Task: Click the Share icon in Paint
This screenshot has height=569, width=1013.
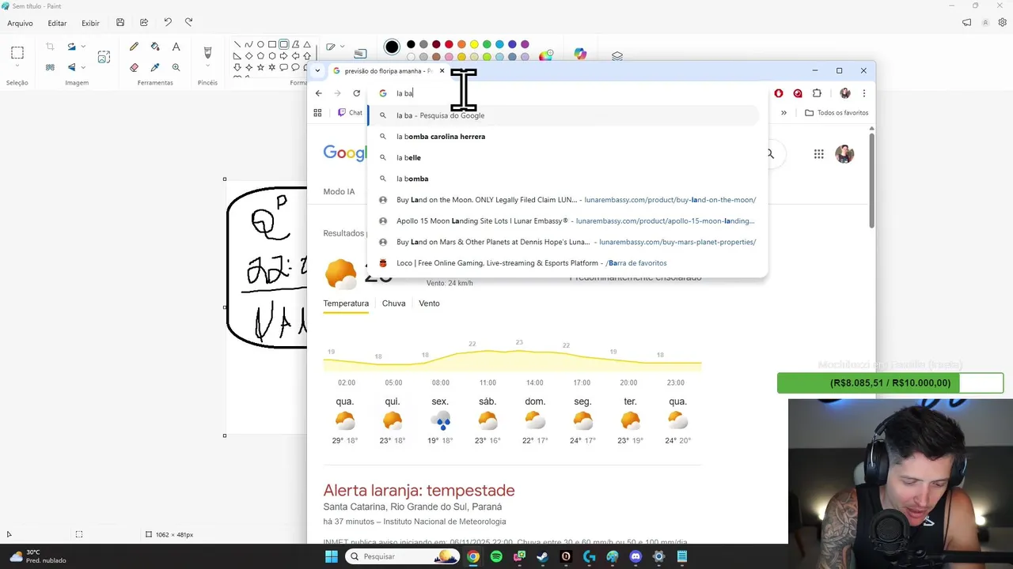Action: click(144, 23)
